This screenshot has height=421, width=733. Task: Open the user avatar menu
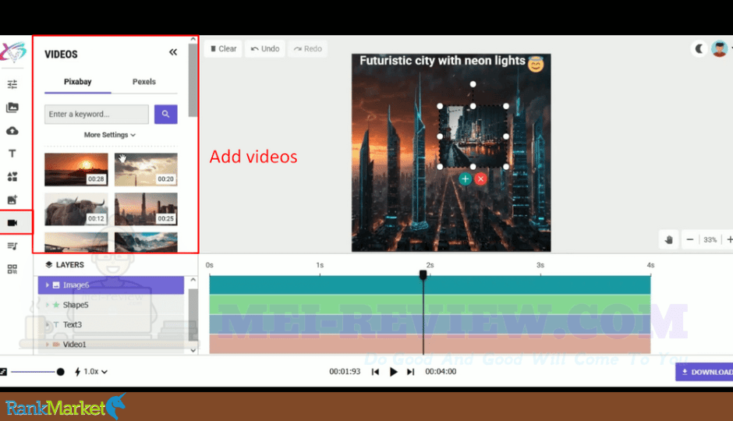coord(720,48)
